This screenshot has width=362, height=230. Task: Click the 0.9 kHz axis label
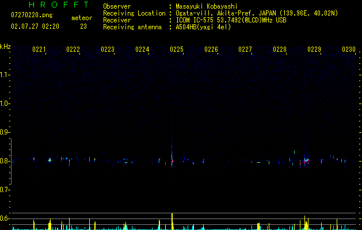[5, 132]
